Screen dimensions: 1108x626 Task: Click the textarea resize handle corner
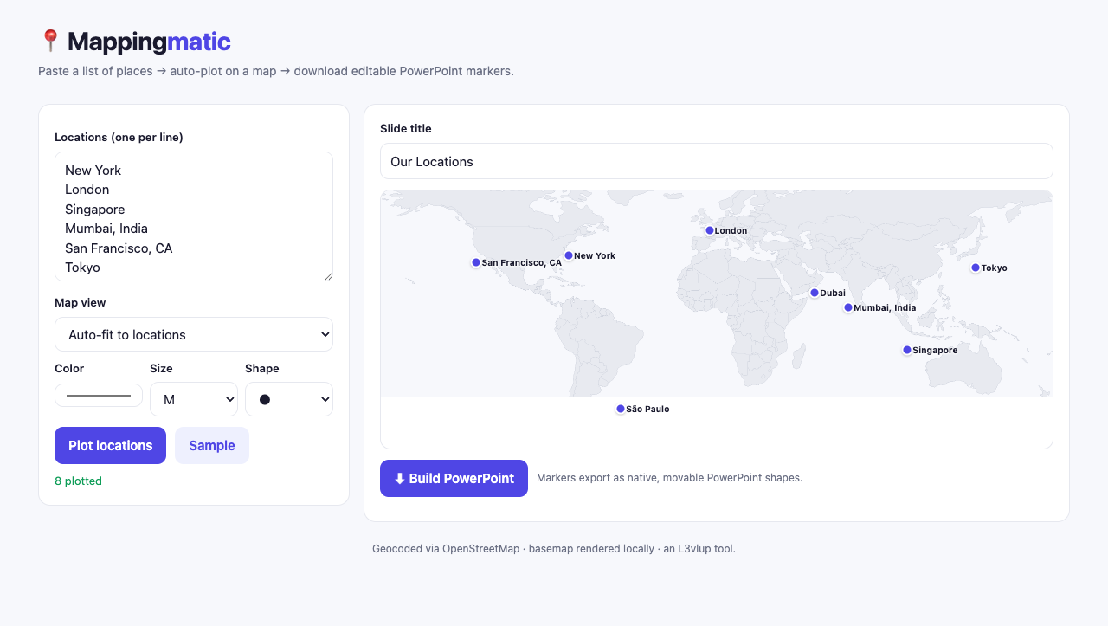(x=328, y=276)
